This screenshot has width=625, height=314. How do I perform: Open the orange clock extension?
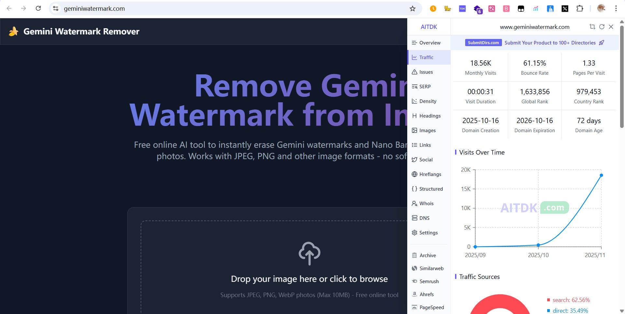pyautogui.click(x=433, y=9)
